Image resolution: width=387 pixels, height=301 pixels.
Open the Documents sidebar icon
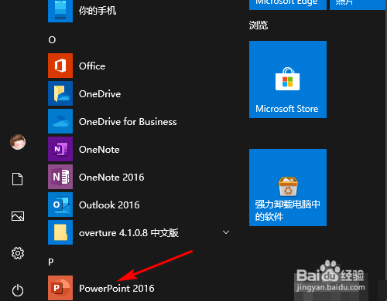click(x=18, y=179)
